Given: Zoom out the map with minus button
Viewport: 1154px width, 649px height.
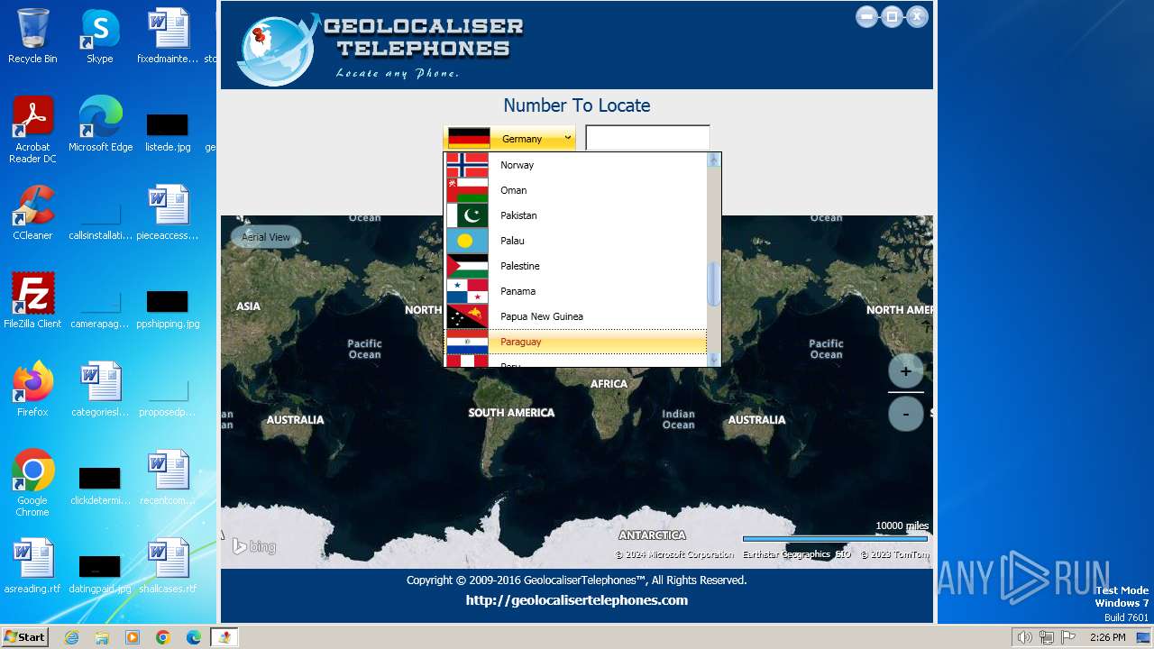Looking at the screenshot, I should click(906, 414).
